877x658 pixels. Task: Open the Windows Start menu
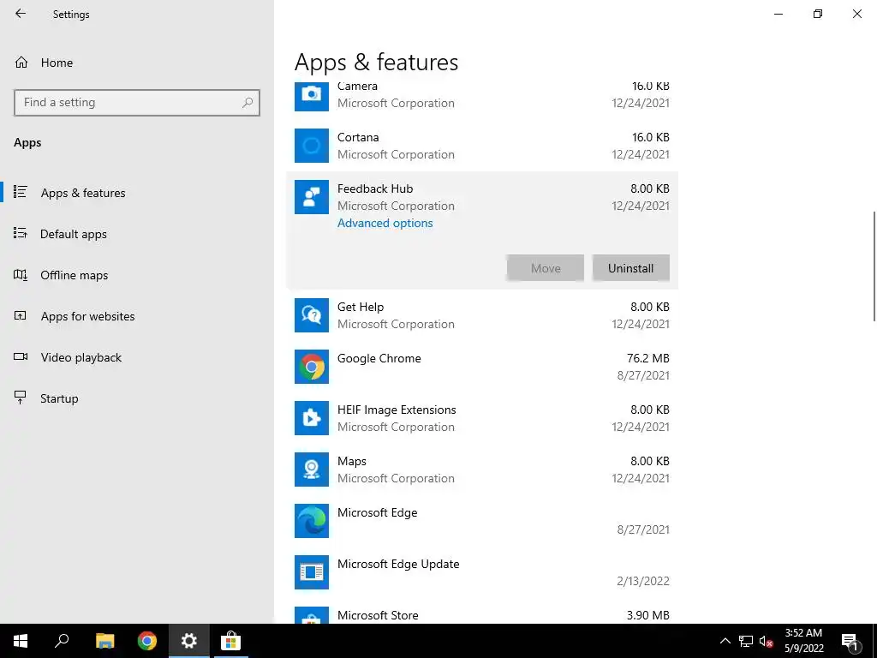coord(21,641)
